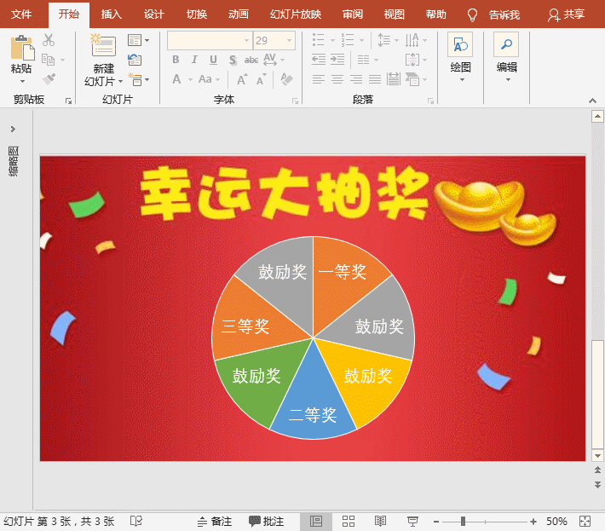Open the Clipboard pane launcher
The image size is (605, 531).
(x=69, y=101)
